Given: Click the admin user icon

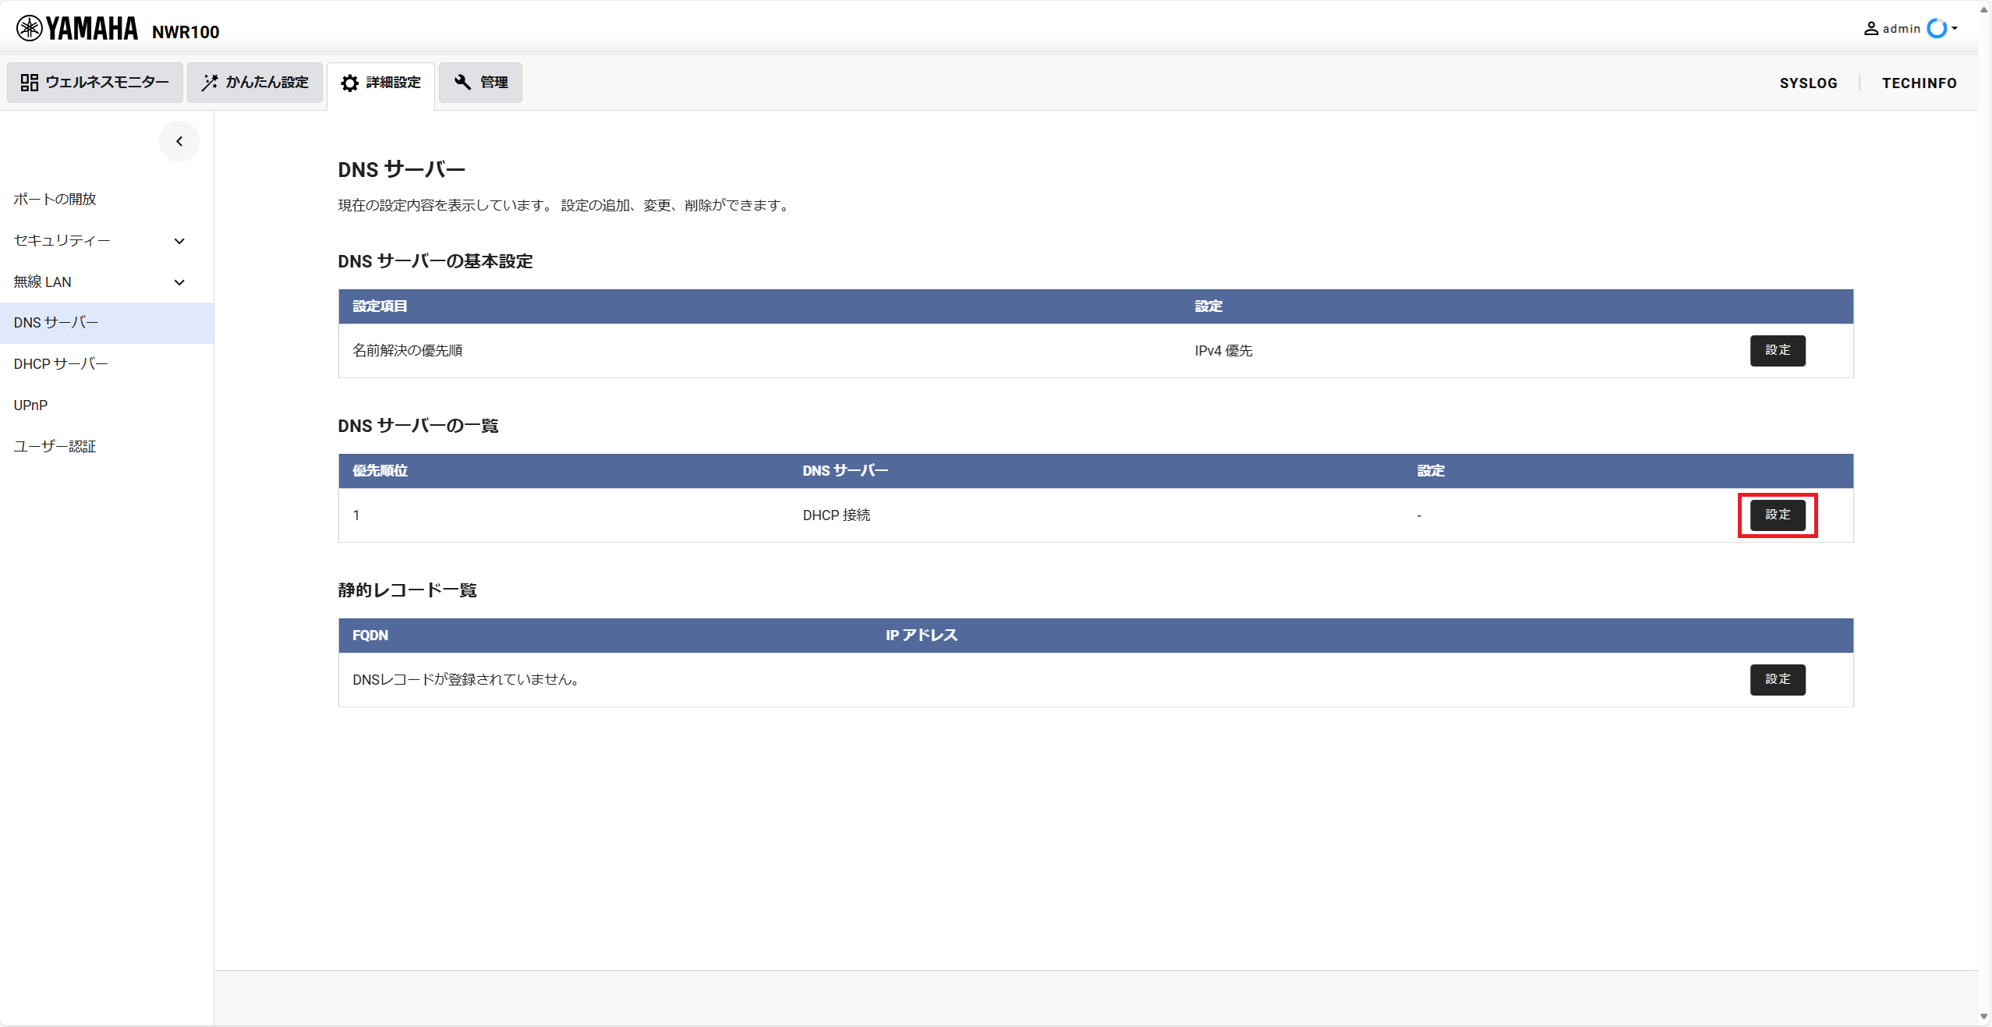Looking at the screenshot, I should tap(1870, 29).
